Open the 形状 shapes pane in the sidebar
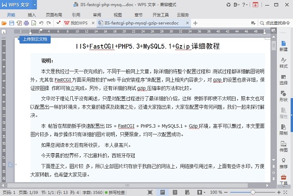 (284, 96)
